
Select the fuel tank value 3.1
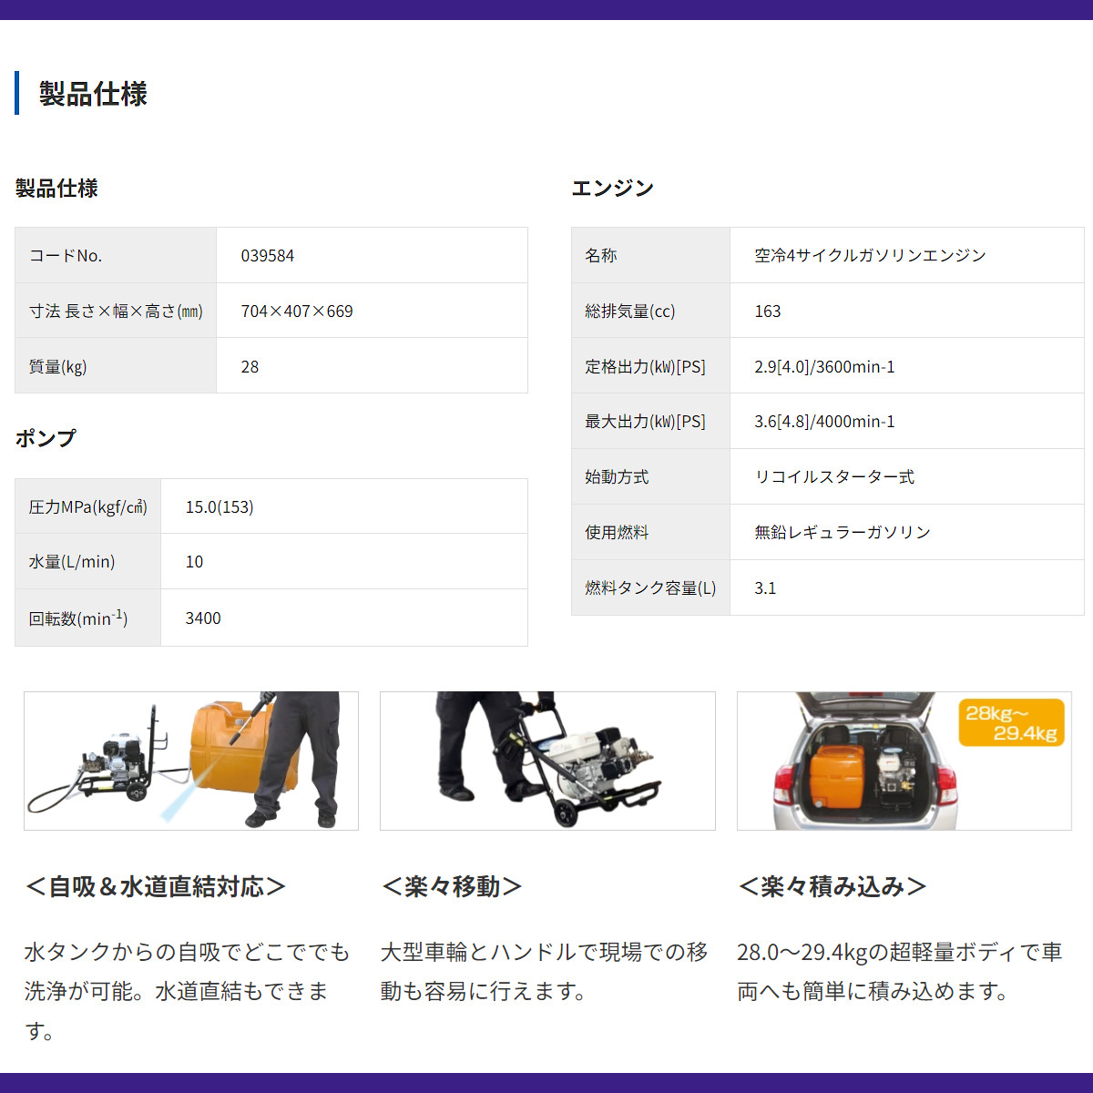coord(765,588)
